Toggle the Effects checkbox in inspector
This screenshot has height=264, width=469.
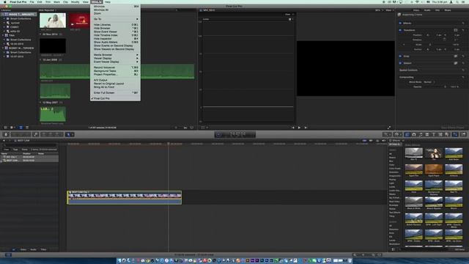(x=400, y=23)
